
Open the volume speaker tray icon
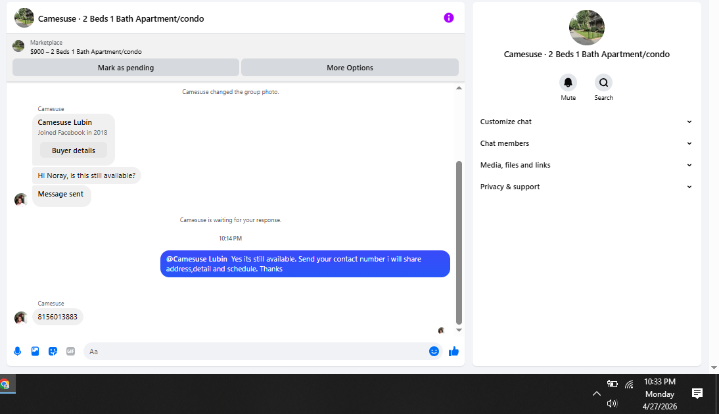tap(612, 403)
